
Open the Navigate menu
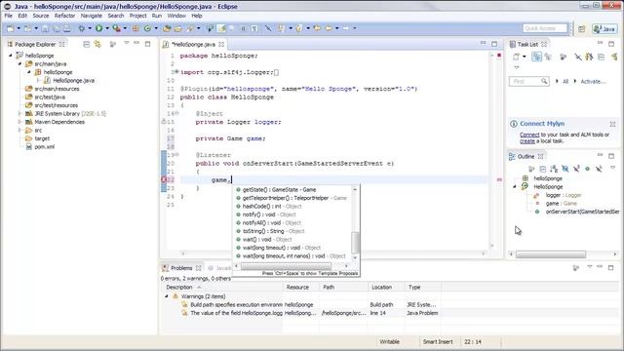[x=91, y=16]
